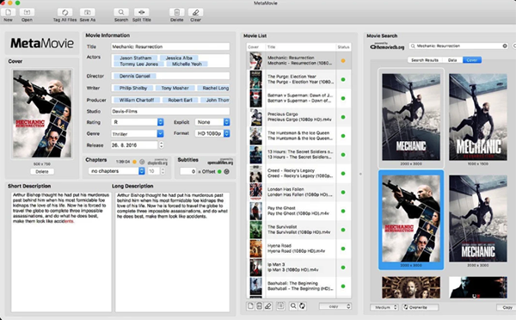
Task: Click orange status dot of Mechanic: Resurrection
Action: tap(343, 60)
